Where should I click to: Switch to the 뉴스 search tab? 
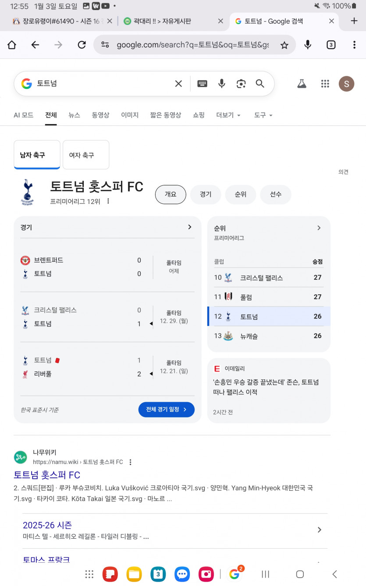[x=74, y=115]
